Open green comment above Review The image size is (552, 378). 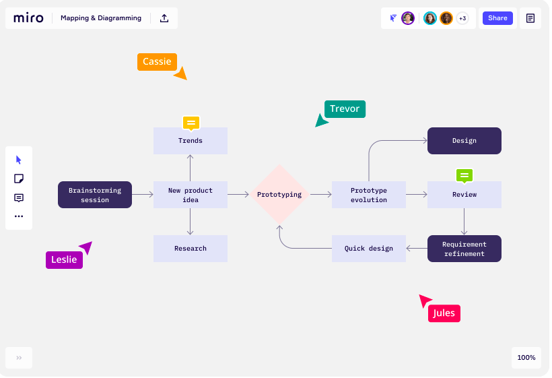pos(466,177)
